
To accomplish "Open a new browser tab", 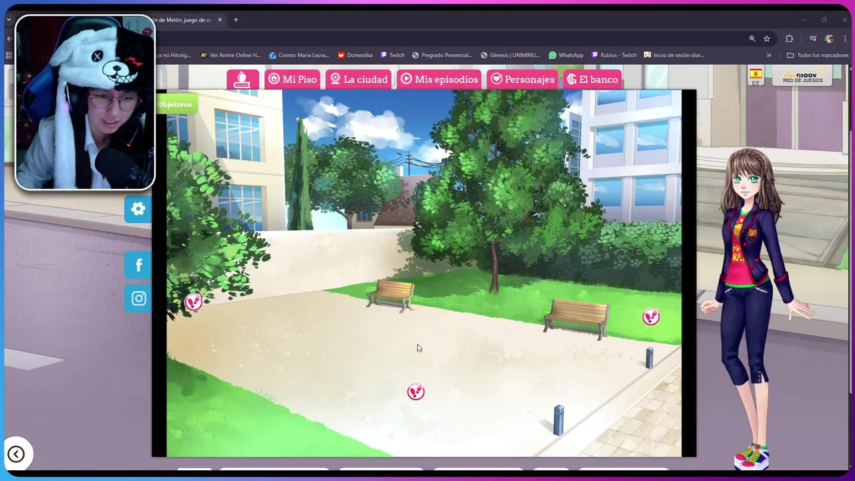I will coord(236,20).
